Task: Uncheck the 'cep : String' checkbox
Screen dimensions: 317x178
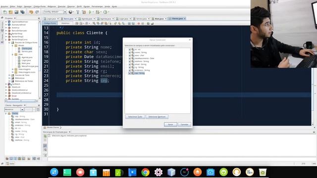Action: click(x=130, y=73)
